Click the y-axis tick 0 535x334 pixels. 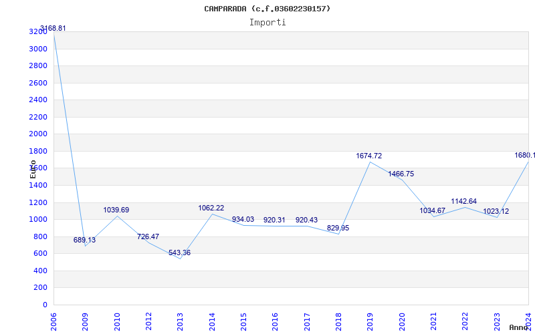click(45, 305)
